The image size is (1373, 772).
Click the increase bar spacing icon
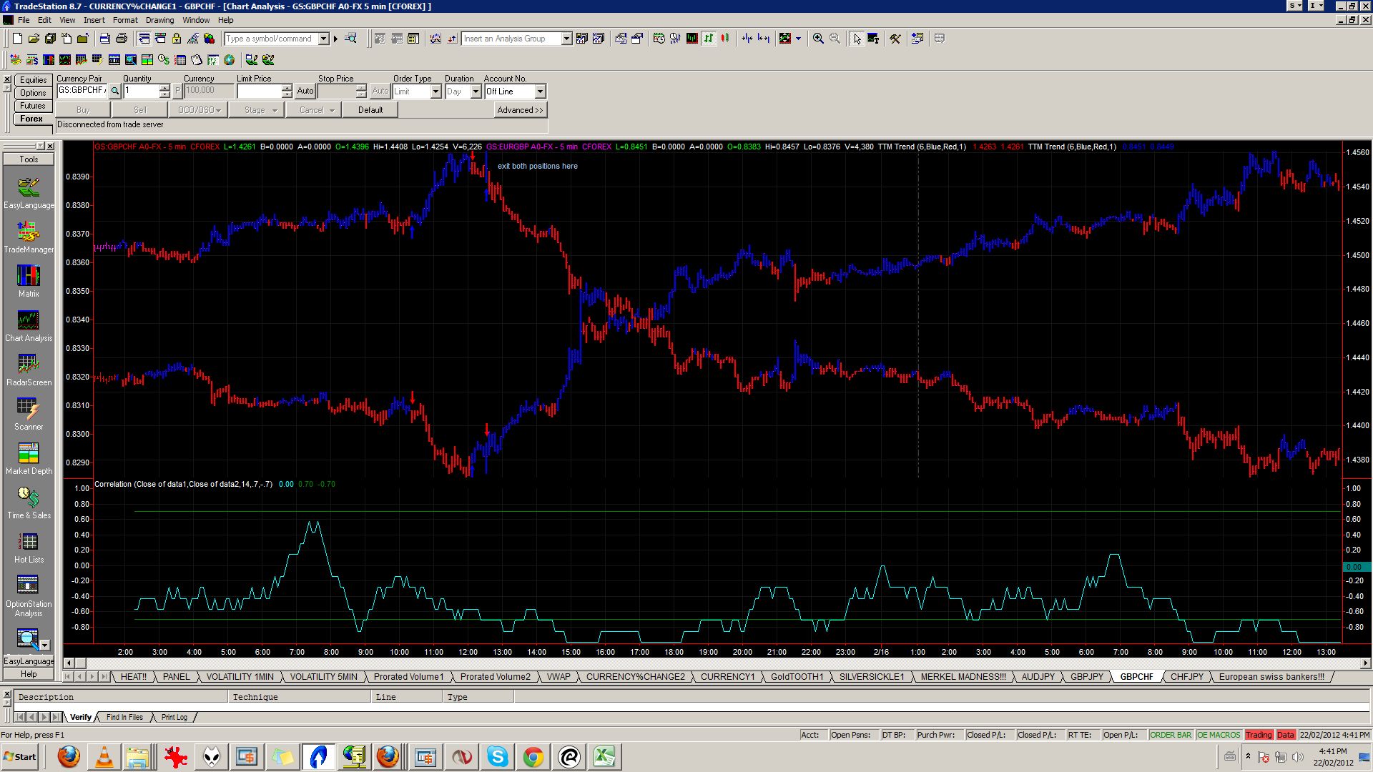[764, 39]
